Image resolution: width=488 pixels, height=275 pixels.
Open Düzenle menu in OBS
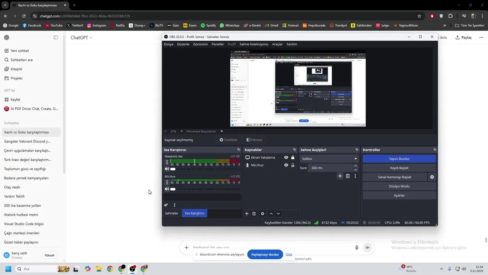(183, 44)
